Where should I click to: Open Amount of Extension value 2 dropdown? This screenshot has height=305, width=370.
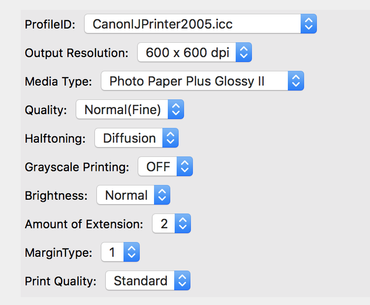click(164, 224)
